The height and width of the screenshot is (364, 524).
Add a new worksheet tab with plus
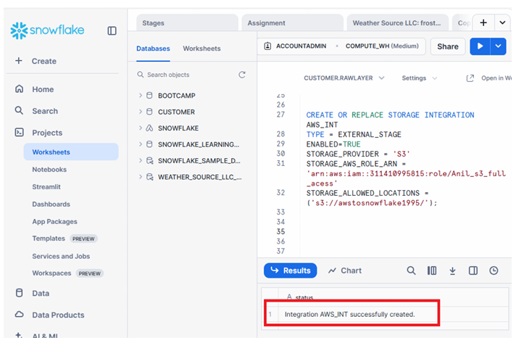pyautogui.click(x=483, y=22)
